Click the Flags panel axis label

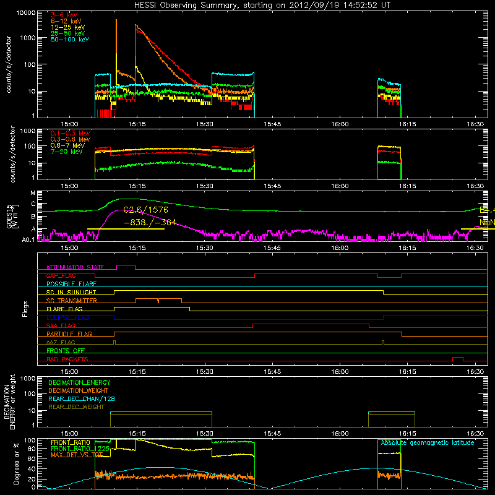point(25,309)
